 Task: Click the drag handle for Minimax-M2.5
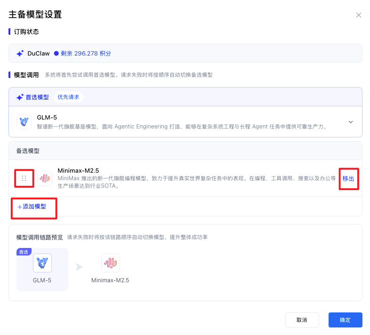point(24,178)
